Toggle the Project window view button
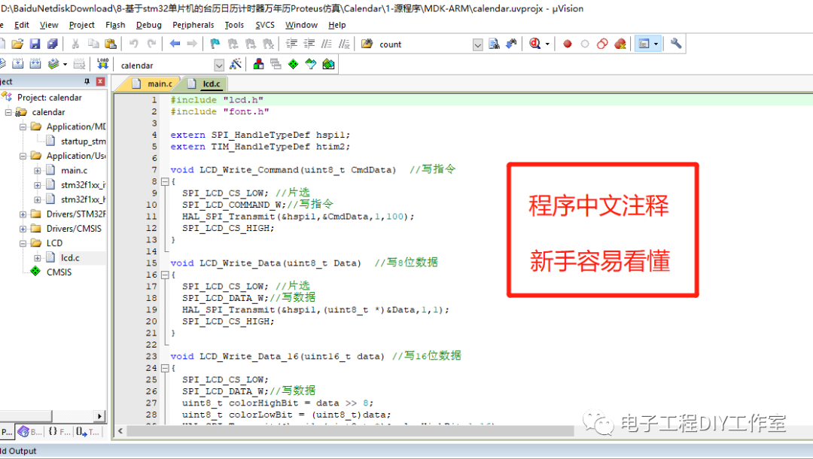The image size is (813, 459). click(644, 44)
